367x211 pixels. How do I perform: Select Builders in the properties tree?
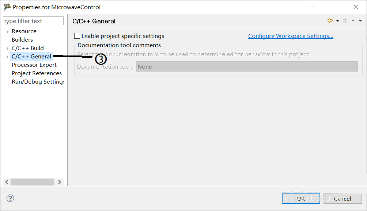(x=22, y=39)
